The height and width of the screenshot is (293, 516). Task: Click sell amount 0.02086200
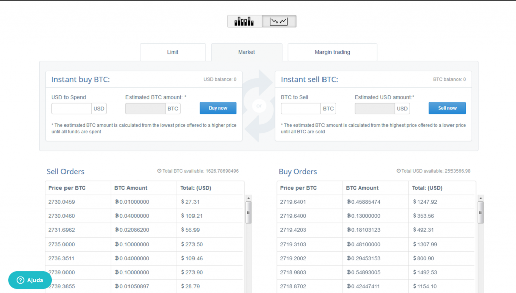click(132, 230)
